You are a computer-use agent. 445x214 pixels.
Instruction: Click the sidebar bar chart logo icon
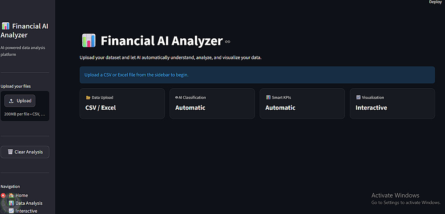point(5,26)
